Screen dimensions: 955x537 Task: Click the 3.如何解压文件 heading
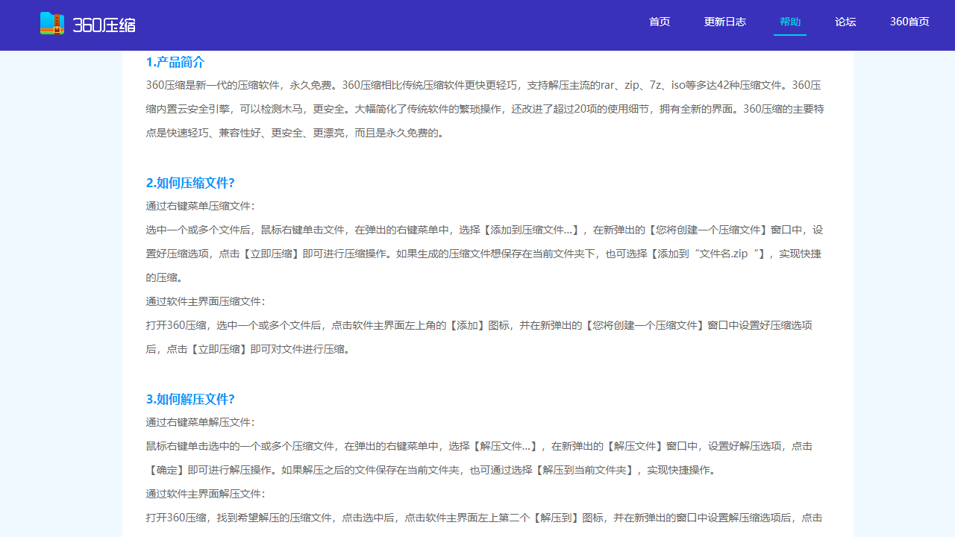pyautogui.click(x=190, y=399)
